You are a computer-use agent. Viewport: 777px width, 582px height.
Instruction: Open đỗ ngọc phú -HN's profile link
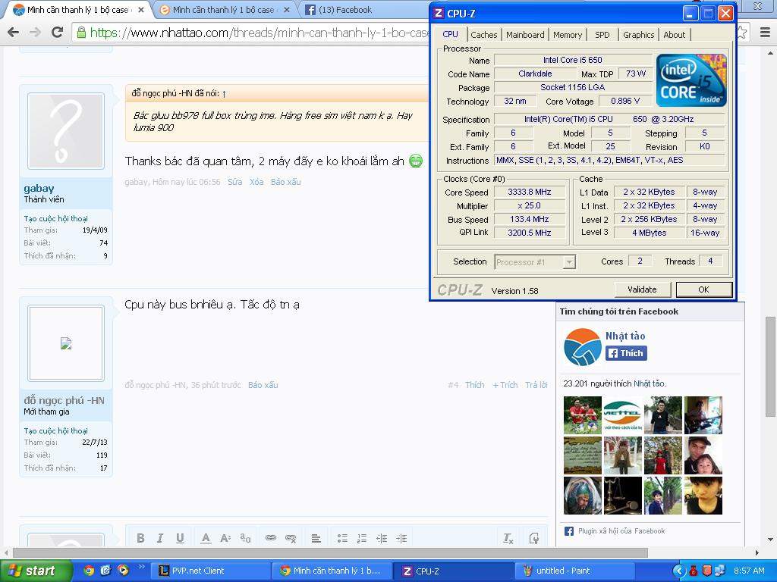64,400
